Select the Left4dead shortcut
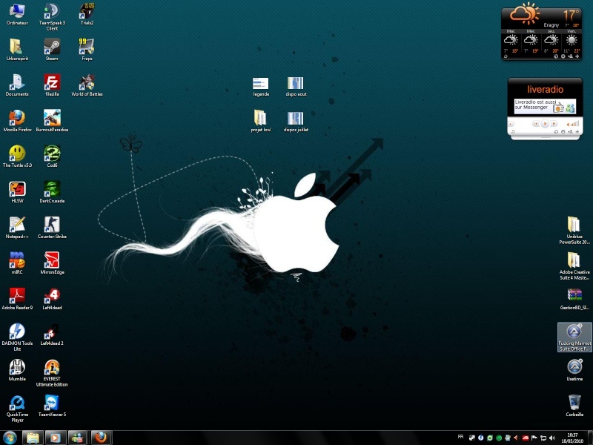 coord(52,299)
